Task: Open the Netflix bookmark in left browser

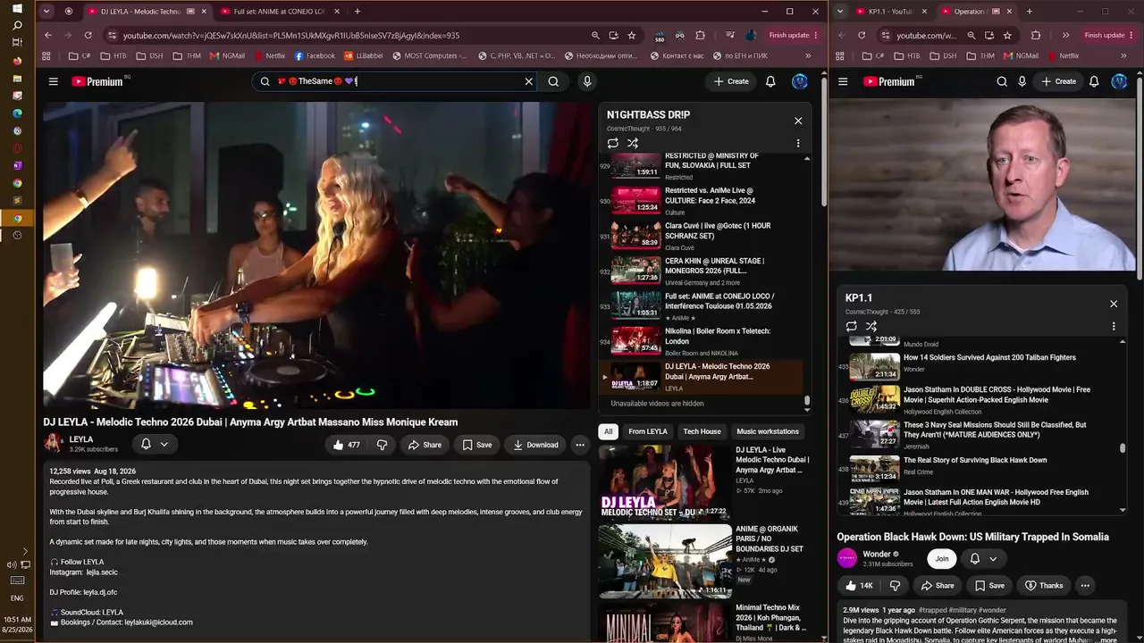Action: (x=269, y=55)
